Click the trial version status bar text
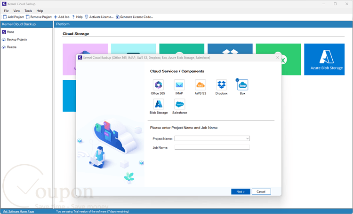This screenshot has height=214, width=353. click(x=92, y=211)
